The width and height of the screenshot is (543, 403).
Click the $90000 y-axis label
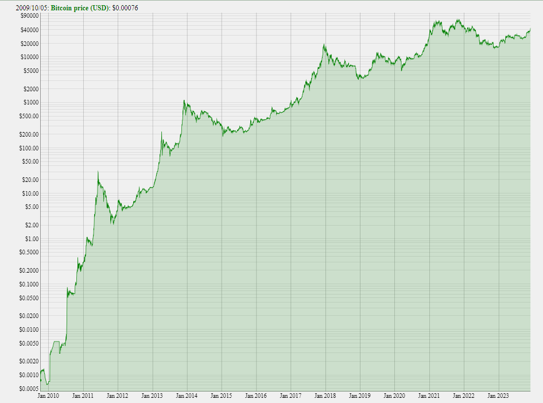pos(29,15)
